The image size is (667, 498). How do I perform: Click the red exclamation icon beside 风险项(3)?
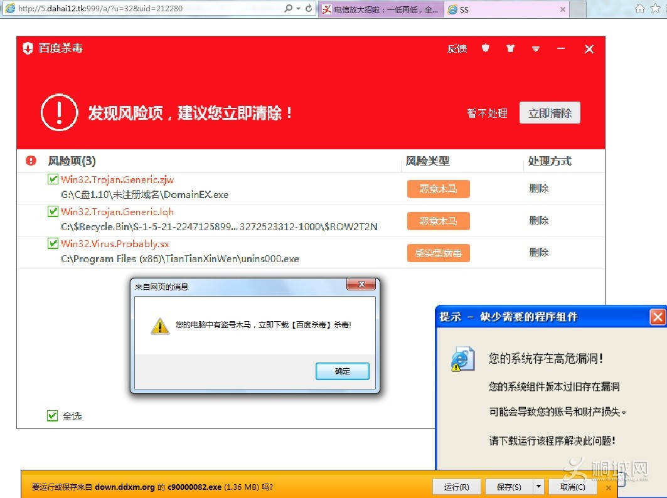click(31, 161)
